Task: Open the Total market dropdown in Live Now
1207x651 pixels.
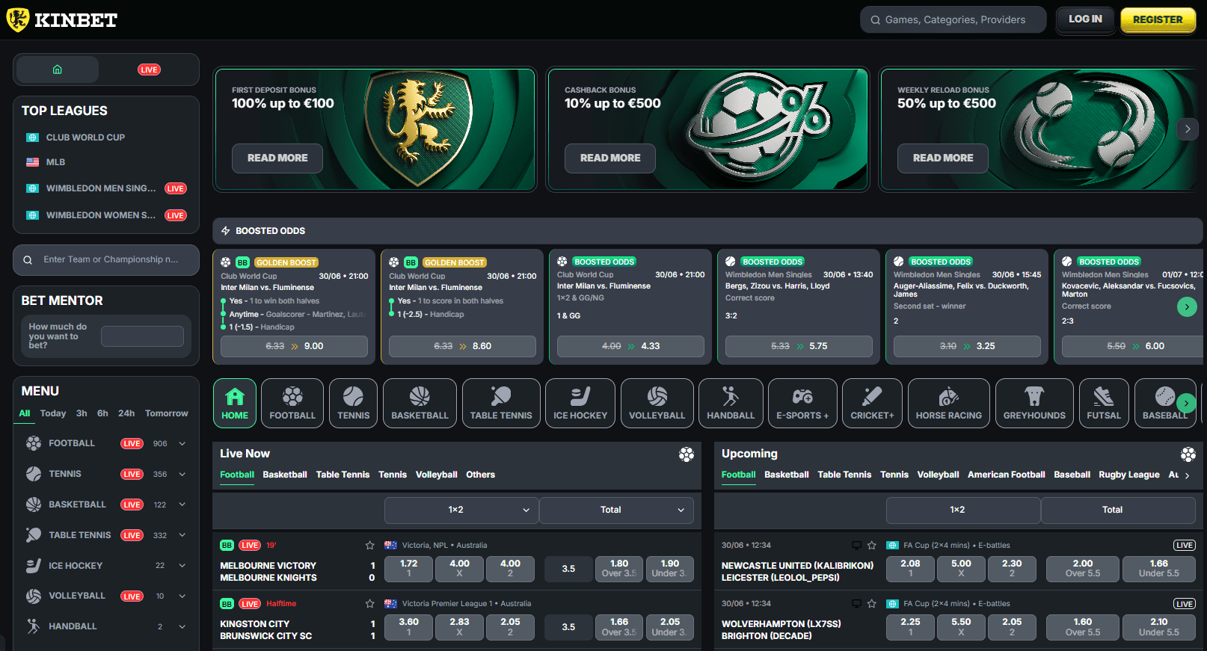Action: [x=616, y=510]
